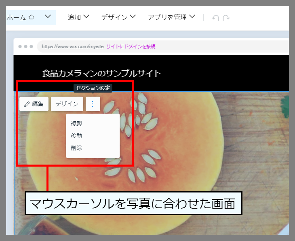This screenshot has height=241, width=295.
Task: Select the 食品カメラマンのサンプルサイト title text
Action: pyautogui.click(x=101, y=73)
